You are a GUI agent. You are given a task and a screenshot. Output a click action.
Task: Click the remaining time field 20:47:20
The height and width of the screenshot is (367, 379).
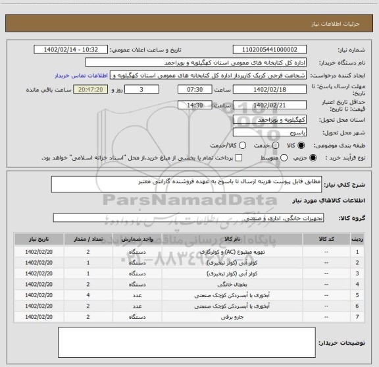pyautogui.click(x=91, y=90)
